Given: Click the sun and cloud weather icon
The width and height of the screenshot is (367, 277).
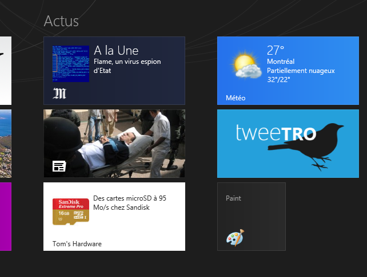Looking at the screenshot, I should (x=248, y=66).
